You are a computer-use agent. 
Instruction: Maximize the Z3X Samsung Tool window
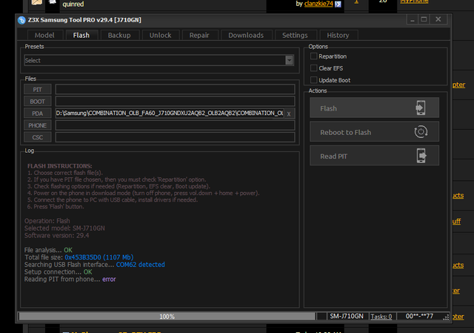[x=424, y=20]
